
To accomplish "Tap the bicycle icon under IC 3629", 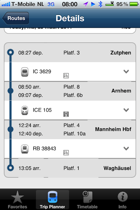I will tap(66, 76).
